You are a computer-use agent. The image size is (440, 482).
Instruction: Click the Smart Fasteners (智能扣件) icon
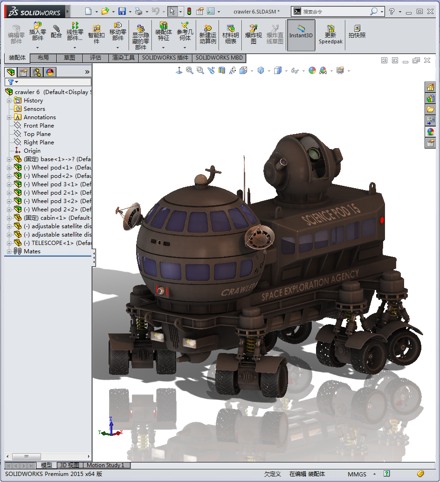(x=96, y=35)
